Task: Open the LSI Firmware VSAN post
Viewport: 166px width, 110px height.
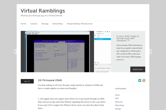Action: point(50,80)
